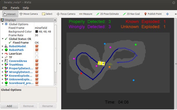Disable the RobotModel display checkbox
The height and width of the screenshot is (110, 177).
pos(37,46)
